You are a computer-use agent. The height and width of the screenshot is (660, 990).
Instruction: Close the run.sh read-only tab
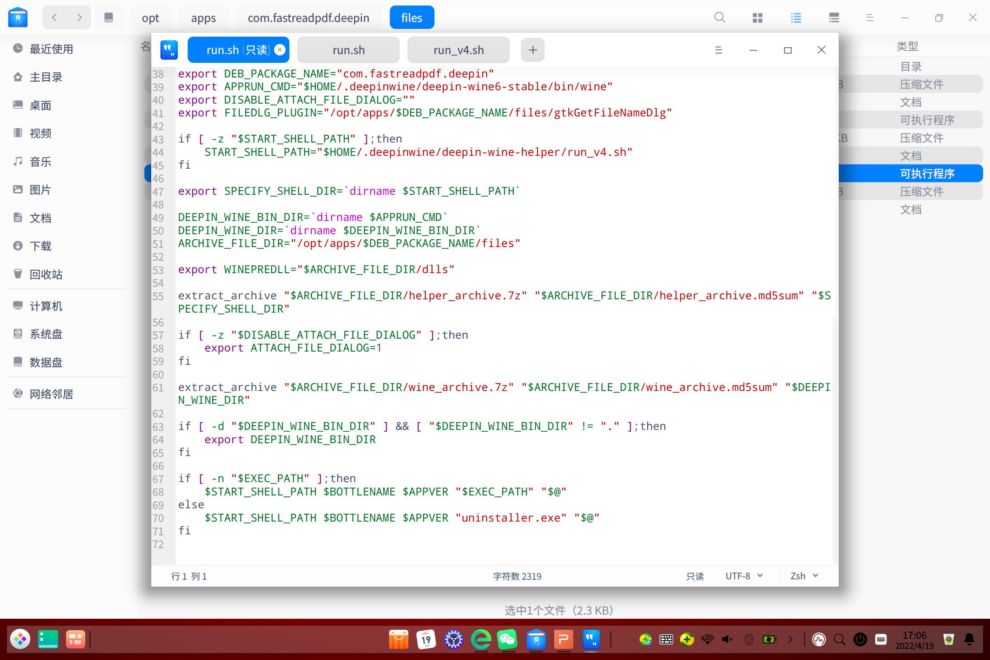280,50
